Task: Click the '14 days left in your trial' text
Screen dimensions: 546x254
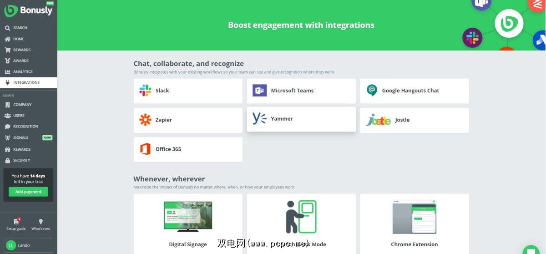Action: click(x=28, y=178)
